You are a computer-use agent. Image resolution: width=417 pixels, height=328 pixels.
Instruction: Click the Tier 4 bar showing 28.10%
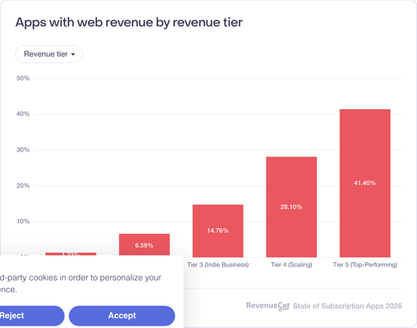291,207
